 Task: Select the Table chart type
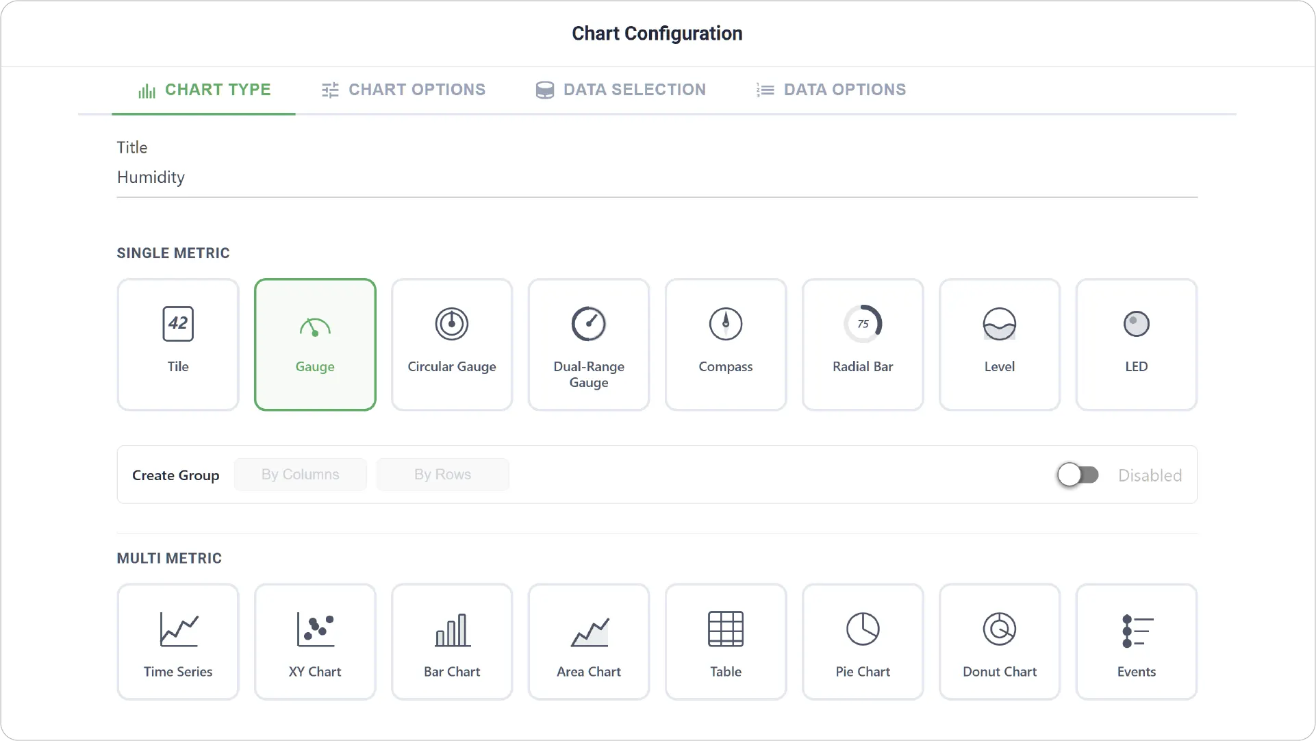[726, 642]
